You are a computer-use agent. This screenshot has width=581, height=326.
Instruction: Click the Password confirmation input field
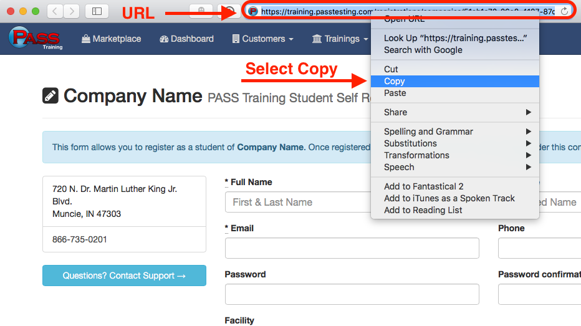[x=539, y=294]
